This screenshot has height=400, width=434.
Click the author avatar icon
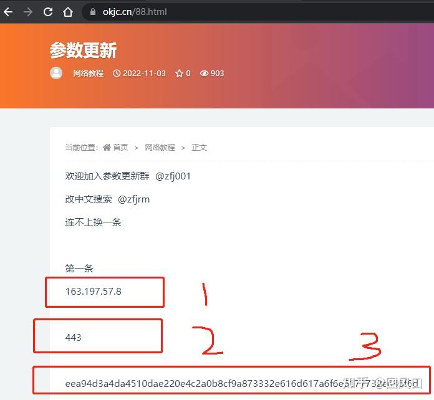[x=56, y=73]
